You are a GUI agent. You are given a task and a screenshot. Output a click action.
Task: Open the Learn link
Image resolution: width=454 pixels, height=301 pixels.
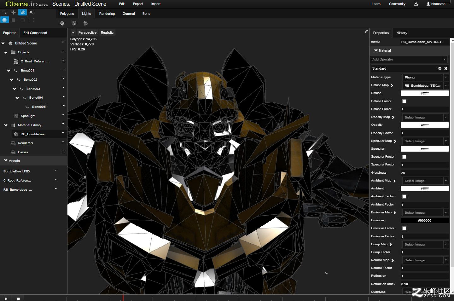click(376, 4)
